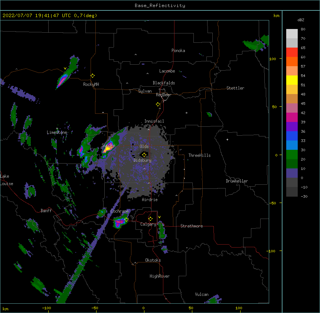Click the Blackfalds town label
This screenshot has width=320, height=313.
tap(164, 83)
